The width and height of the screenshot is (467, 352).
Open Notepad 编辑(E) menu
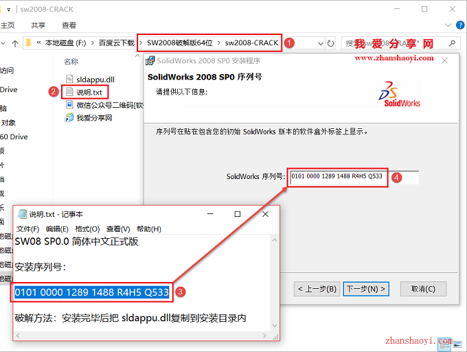(57, 228)
